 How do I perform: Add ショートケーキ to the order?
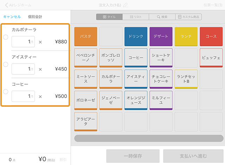[161, 58]
